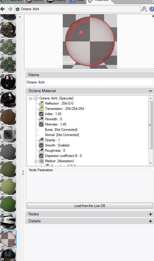Select the pale sage green sphere thumbnail
This screenshot has width=154, height=261.
coord(8,187)
